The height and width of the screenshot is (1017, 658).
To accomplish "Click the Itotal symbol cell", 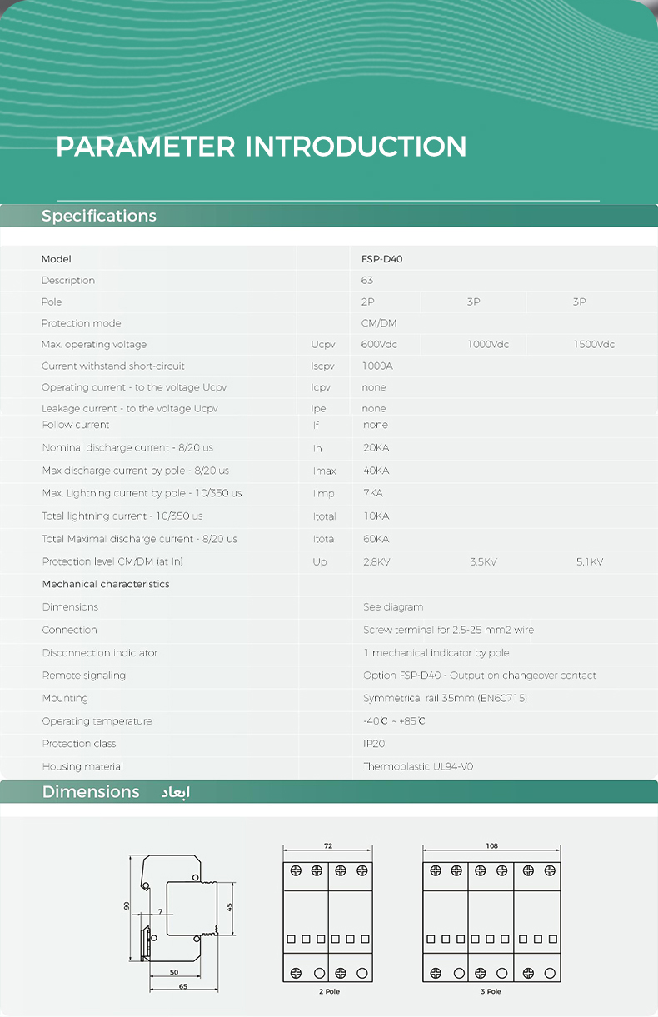I will pyautogui.click(x=325, y=516).
